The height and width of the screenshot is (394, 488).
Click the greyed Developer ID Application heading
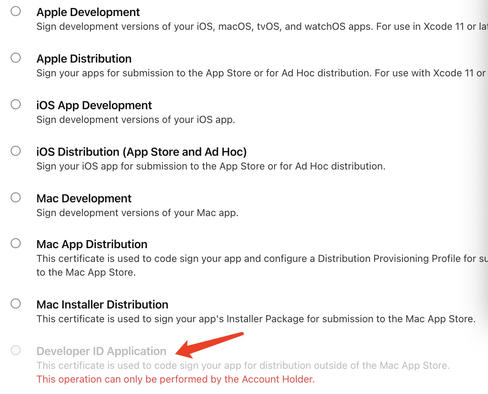(102, 351)
